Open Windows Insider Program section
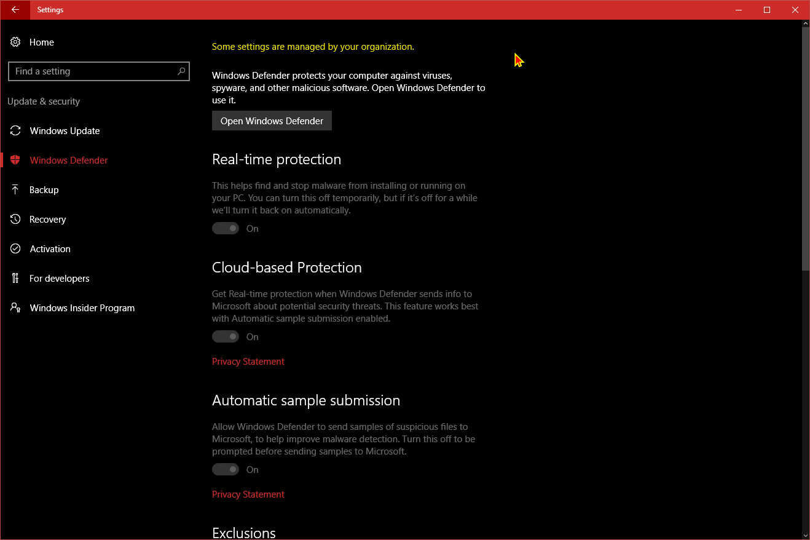This screenshot has height=540, width=810. 82,308
